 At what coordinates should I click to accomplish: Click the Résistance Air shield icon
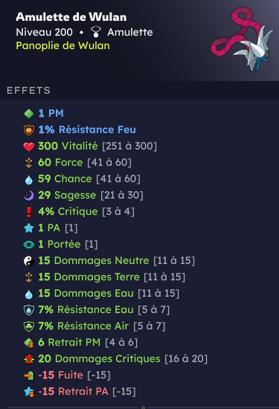[x=29, y=326]
